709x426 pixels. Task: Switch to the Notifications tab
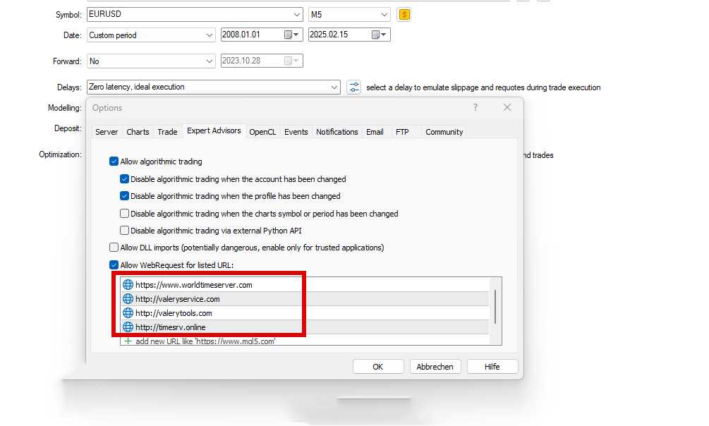pyautogui.click(x=337, y=132)
